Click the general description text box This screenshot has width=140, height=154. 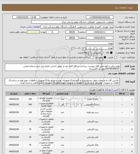(x=63, y=67)
